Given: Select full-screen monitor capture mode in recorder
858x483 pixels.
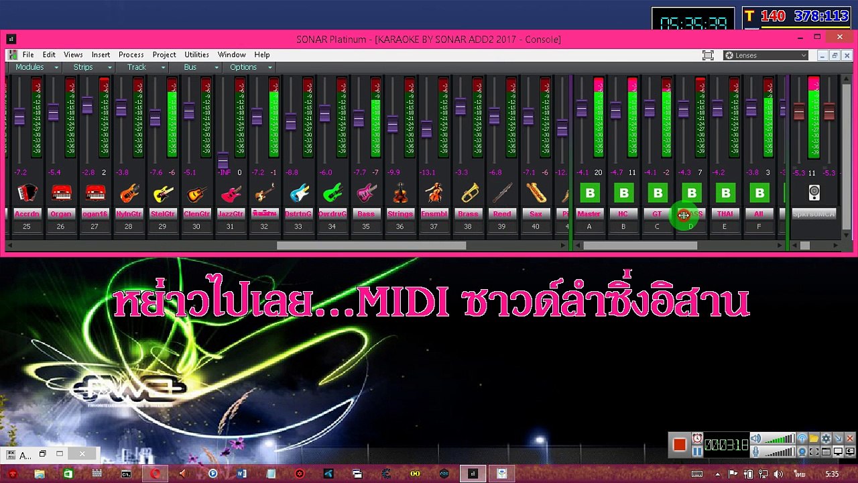Looking at the screenshot, I should (838, 451).
